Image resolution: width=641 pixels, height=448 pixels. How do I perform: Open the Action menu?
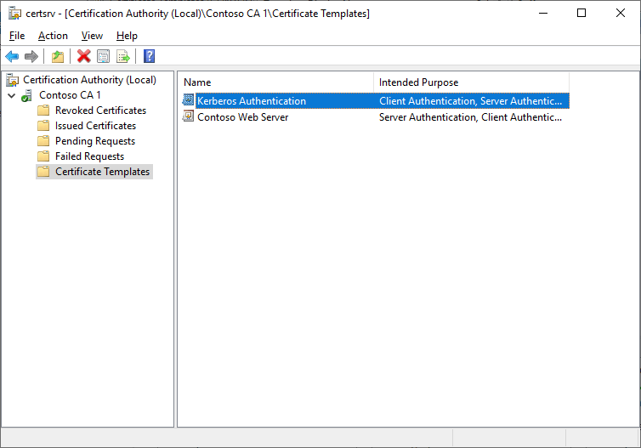[x=53, y=36]
